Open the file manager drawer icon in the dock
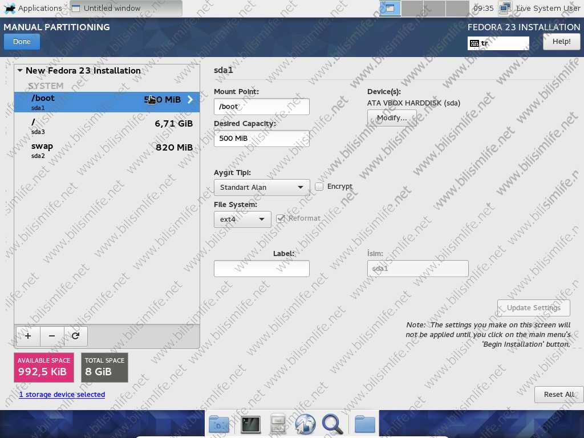The height and width of the screenshot is (438, 584). pos(278,424)
